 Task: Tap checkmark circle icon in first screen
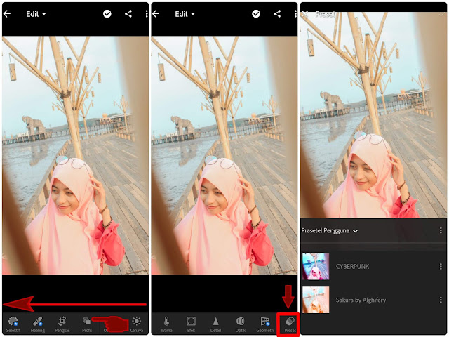pyautogui.click(x=107, y=13)
